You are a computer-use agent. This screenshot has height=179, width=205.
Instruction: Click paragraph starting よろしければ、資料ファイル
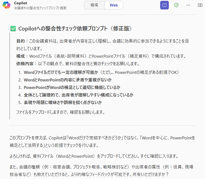[94, 156]
